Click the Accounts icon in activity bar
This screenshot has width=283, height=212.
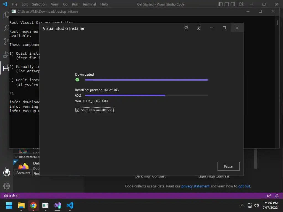[7, 173]
